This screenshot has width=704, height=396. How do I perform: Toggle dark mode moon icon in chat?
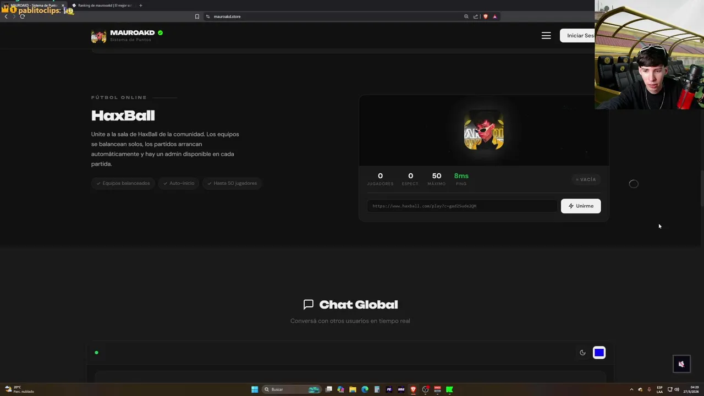pos(582,353)
